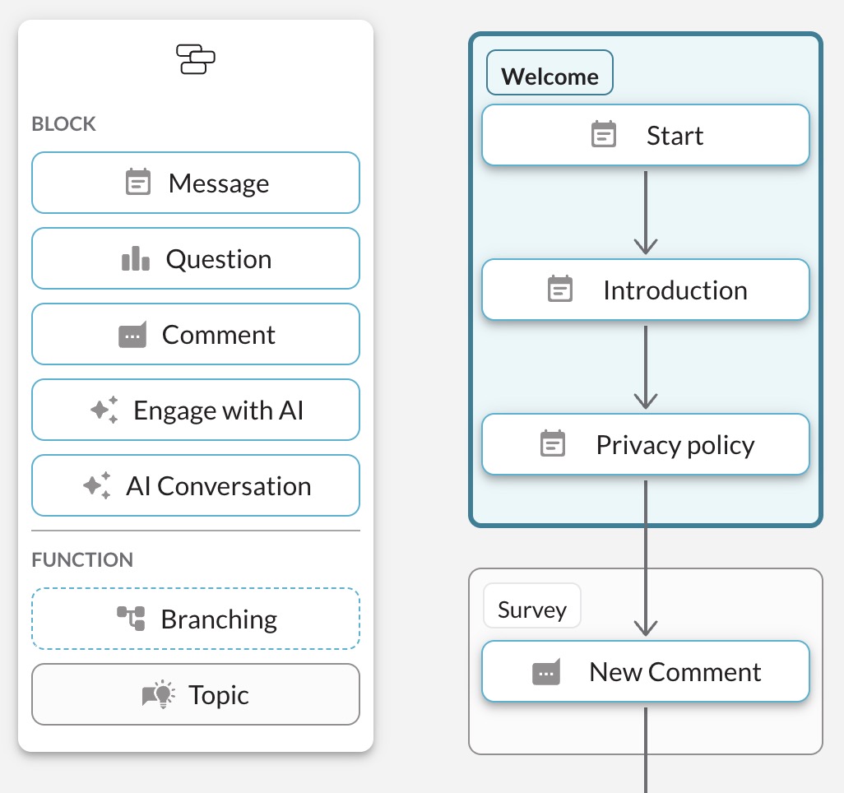The width and height of the screenshot is (844, 793).
Task: Click the sparkle icon on Engage with AI
Action: coord(104,410)
